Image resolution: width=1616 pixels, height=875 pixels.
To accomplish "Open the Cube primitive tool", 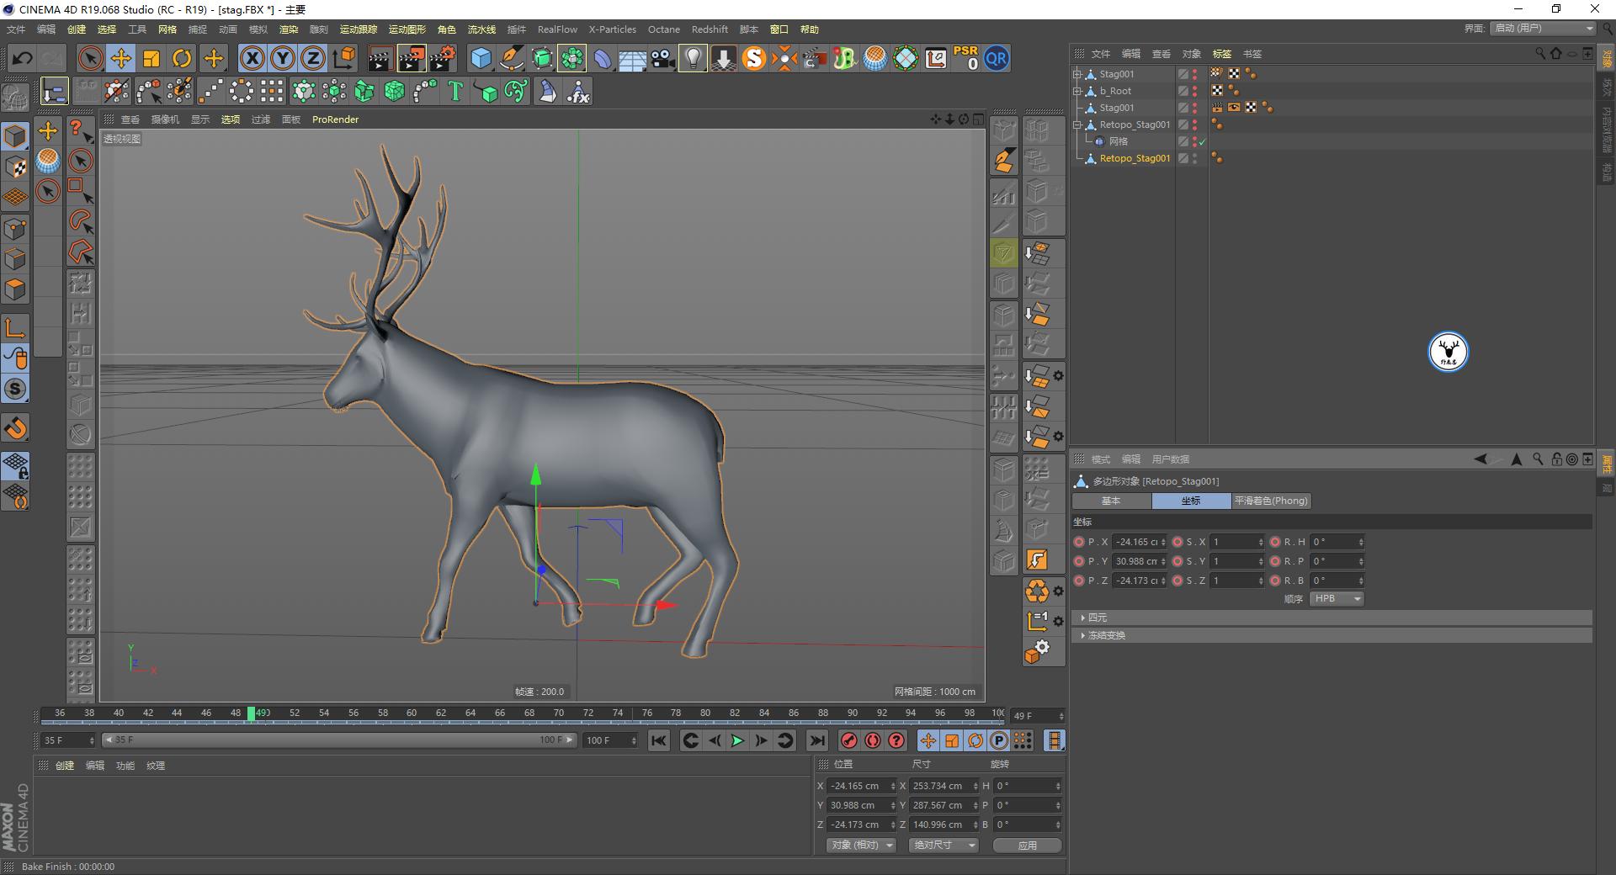I will tap(481, 58).
